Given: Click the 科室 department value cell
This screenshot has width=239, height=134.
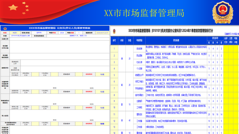Looking at the screenshot, I should (x=21, y=36).
